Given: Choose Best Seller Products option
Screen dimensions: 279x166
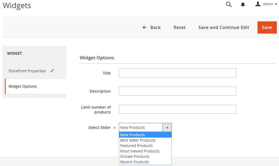Looking at the screenshot, I should point(138,140).
